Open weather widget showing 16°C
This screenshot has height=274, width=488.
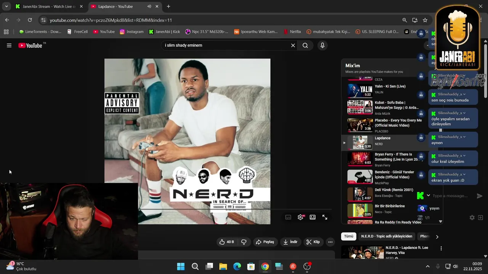click(21, 266)
